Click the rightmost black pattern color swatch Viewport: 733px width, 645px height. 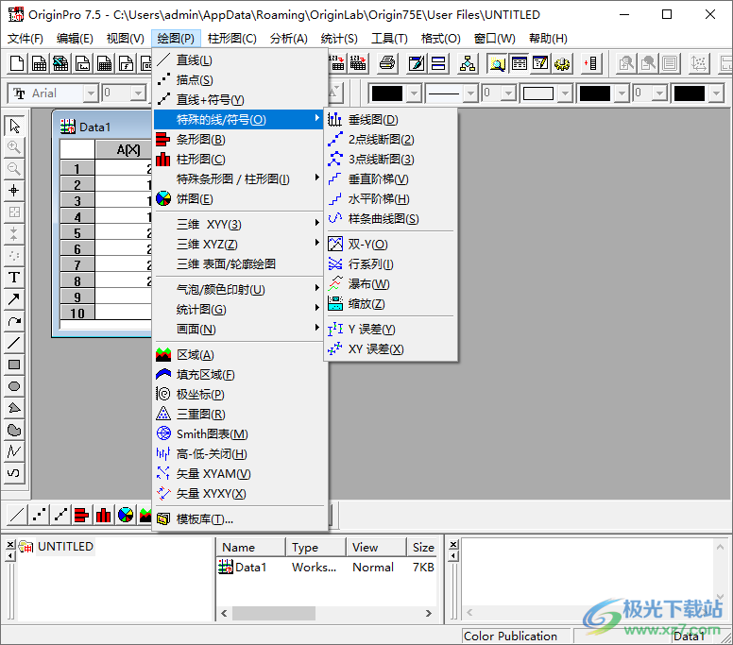tap(690, 93)
